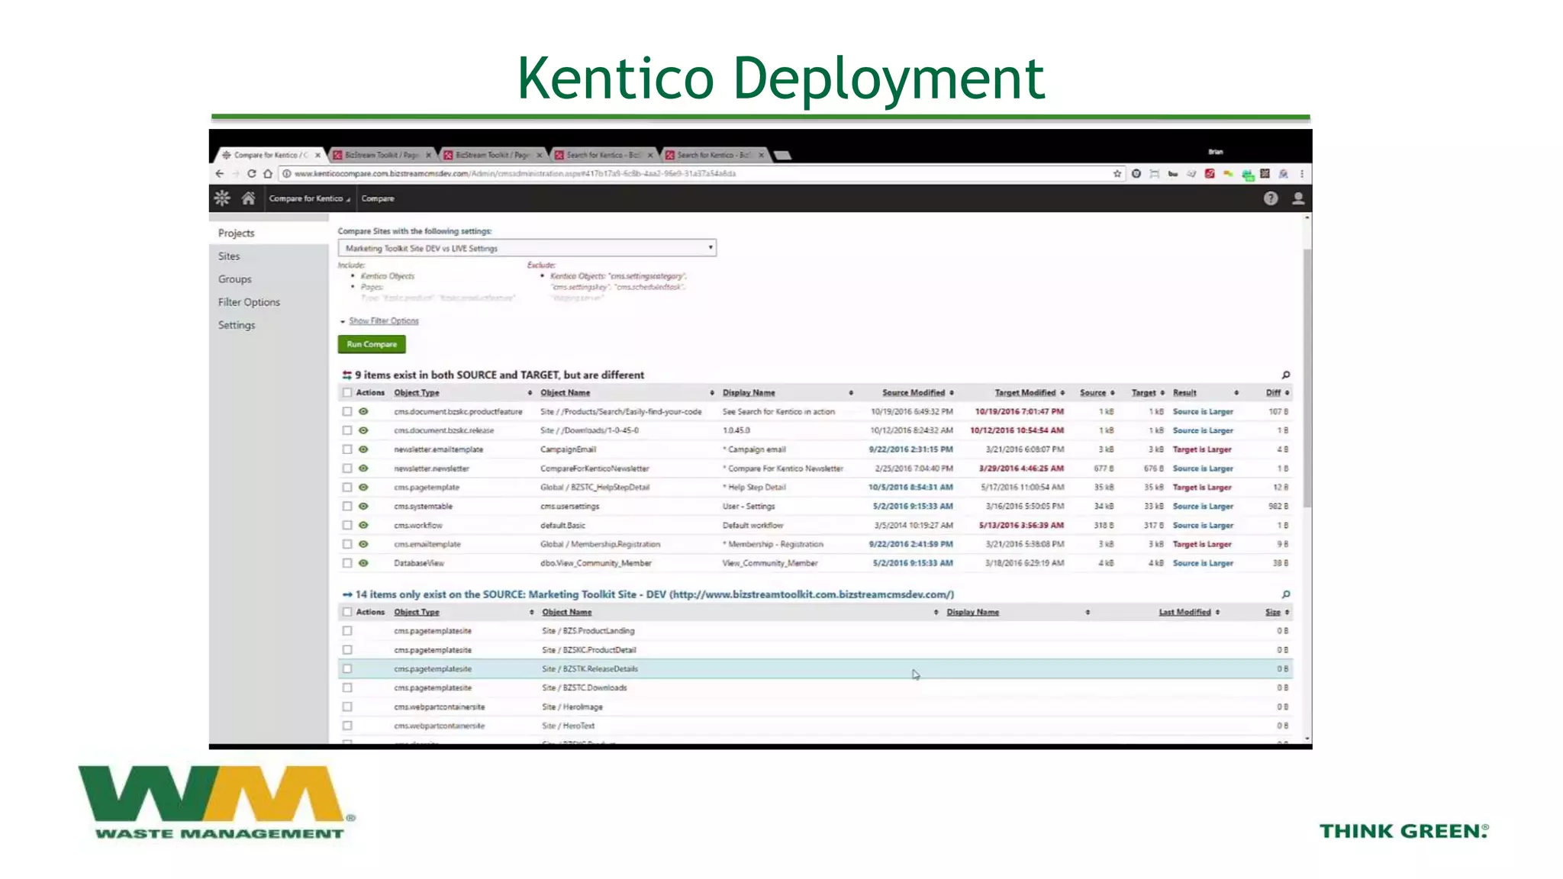Check the BZSTK.ReleaseDetails row checkbox
Viewport: 1563px width, 879px height.
[x=347, y=669]
